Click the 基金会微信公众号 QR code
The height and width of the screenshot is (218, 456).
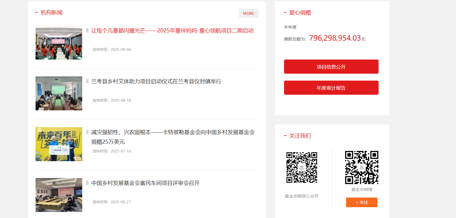301,167
